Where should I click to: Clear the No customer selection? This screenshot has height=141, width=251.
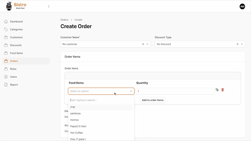143,44
